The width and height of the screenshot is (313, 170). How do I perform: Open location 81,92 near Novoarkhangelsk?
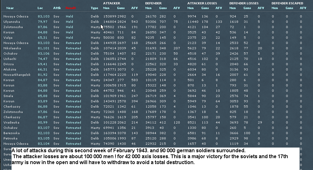click(x=42, y=75)
